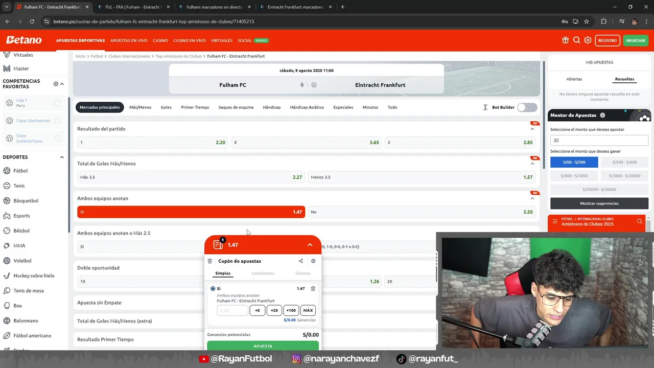Collapse the Ambos equipos anotan market
Screen dimensions: 654x368
[x=532, y=198]
